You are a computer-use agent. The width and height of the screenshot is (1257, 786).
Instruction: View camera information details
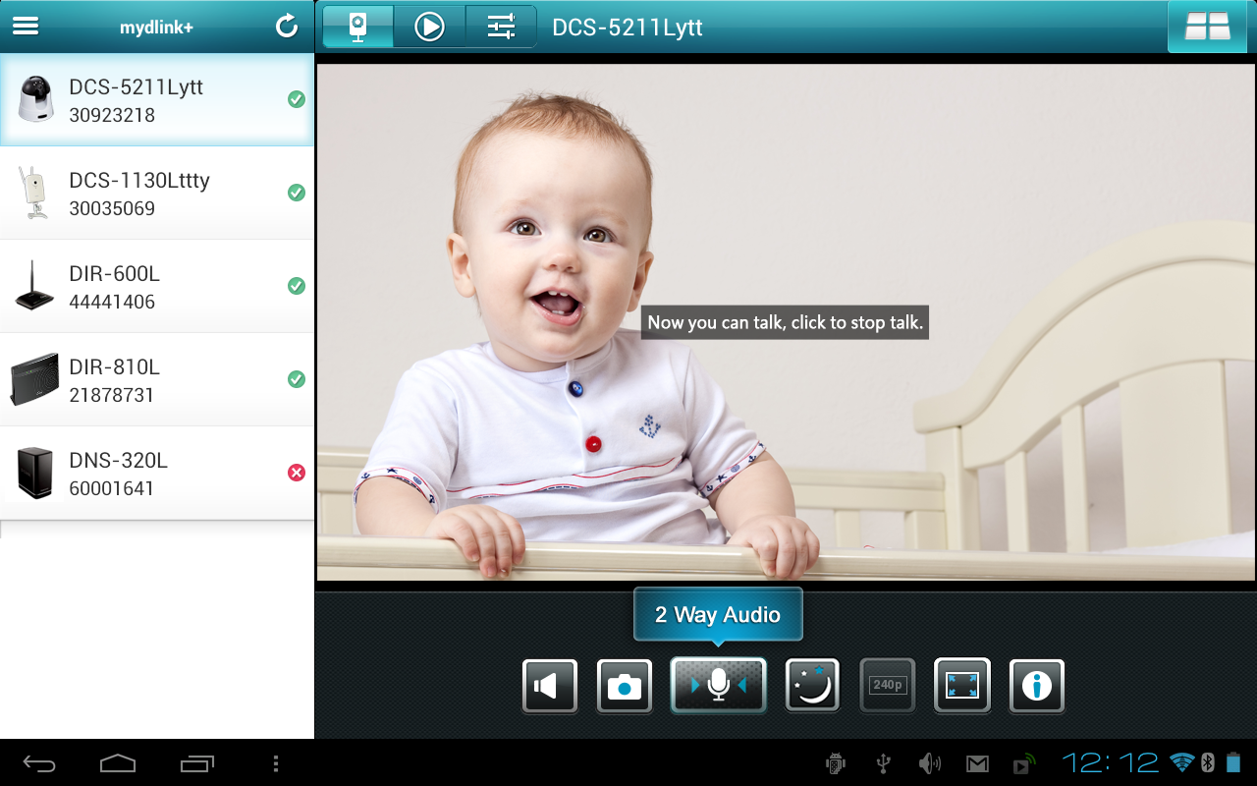click(1036, 686)
